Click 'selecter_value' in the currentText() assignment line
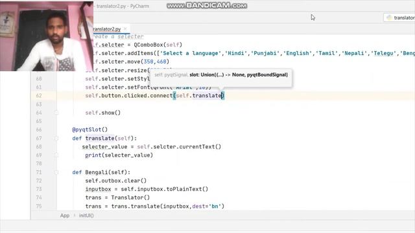This screenshot has height=233, width=415. point(104,147)
